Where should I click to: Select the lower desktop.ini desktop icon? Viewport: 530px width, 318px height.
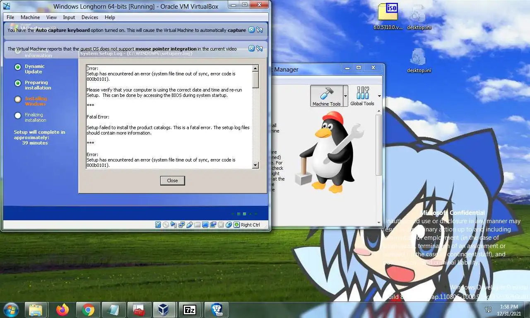(x=419, y=61)
